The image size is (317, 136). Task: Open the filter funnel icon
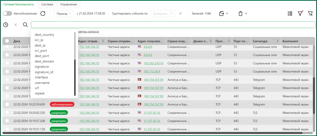[x=300, y=14]
